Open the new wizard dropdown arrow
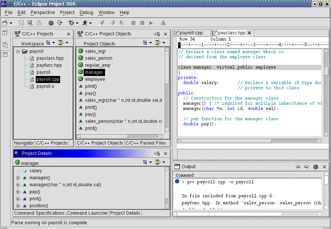Screen dimensions: 331x229 [x=11, y=23]
